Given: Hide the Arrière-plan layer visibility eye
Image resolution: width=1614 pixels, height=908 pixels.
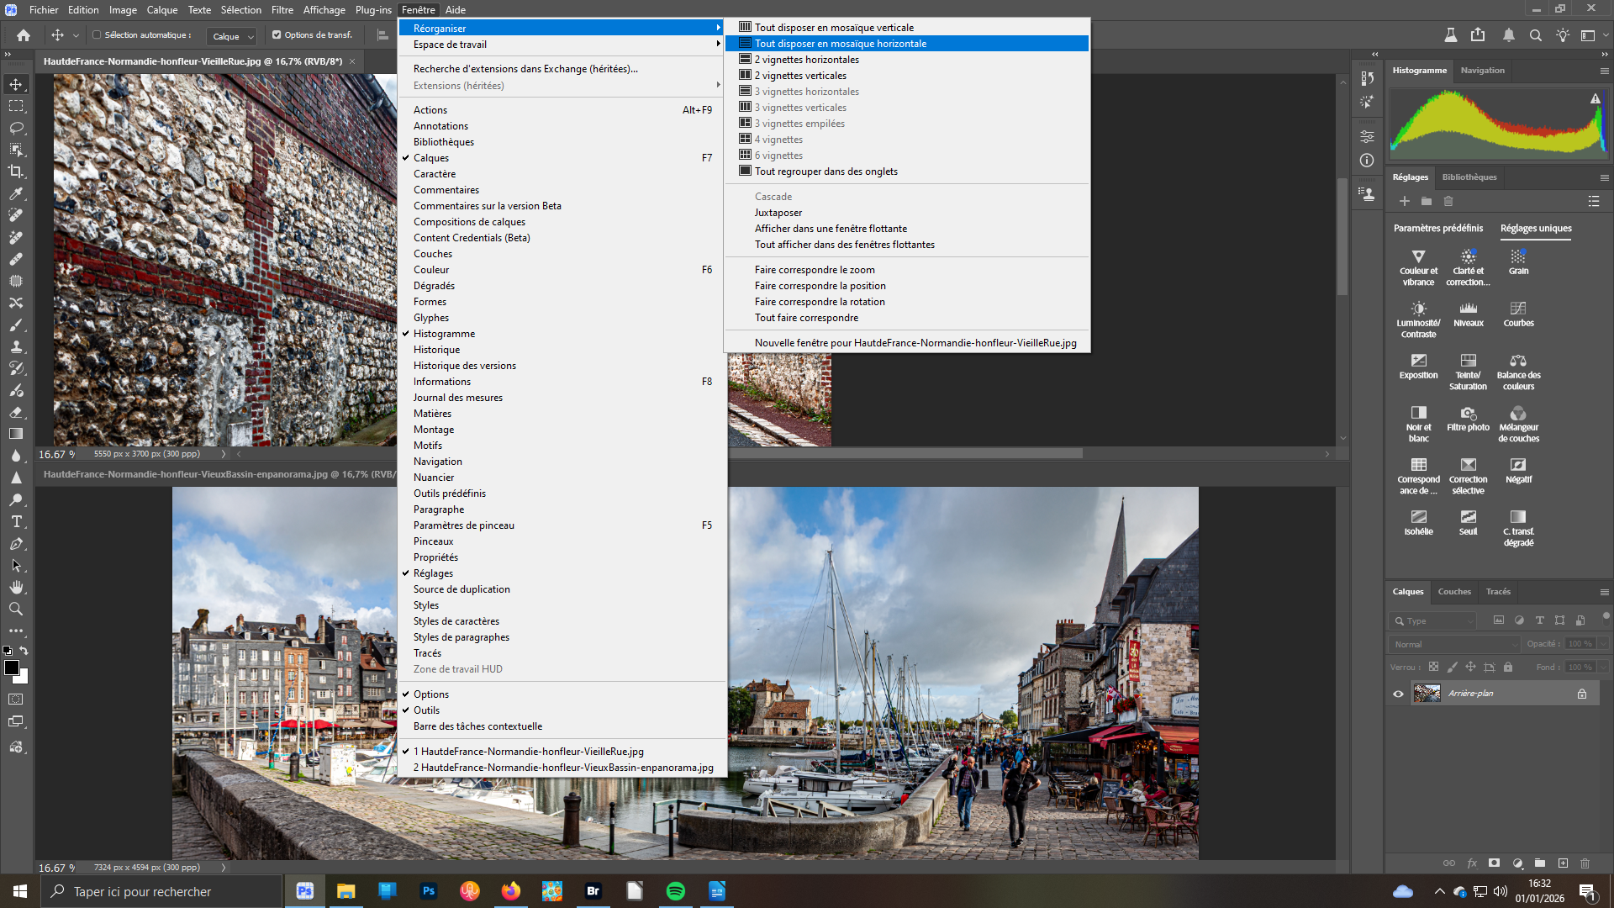Looking at the screenshot, I should pos(1398,694).
